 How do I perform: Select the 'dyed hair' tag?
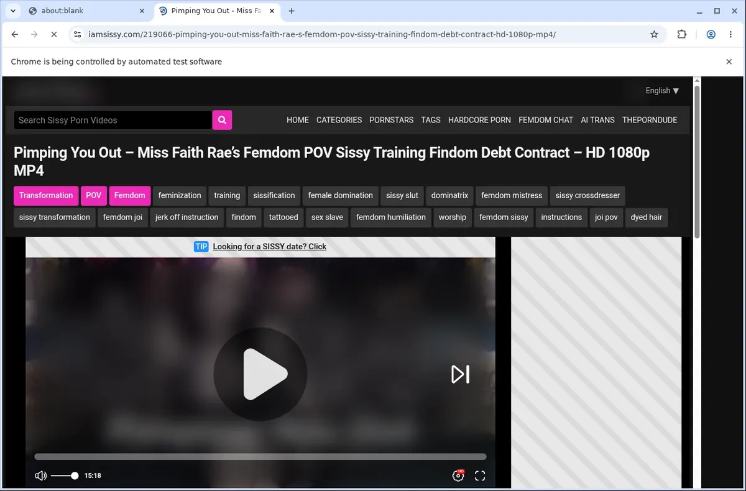[x=647, y=217]
